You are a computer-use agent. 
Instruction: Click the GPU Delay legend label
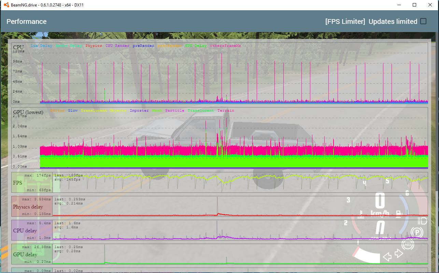click(x=196, y=46)
